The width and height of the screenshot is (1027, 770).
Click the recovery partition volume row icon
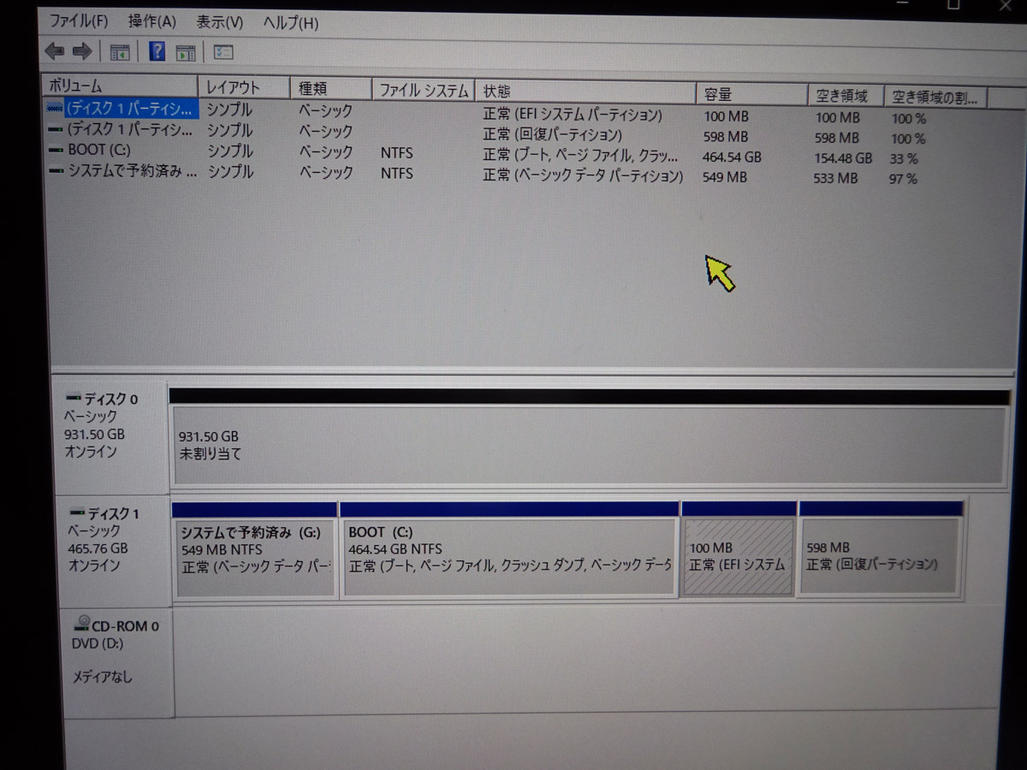click(56, 130)
